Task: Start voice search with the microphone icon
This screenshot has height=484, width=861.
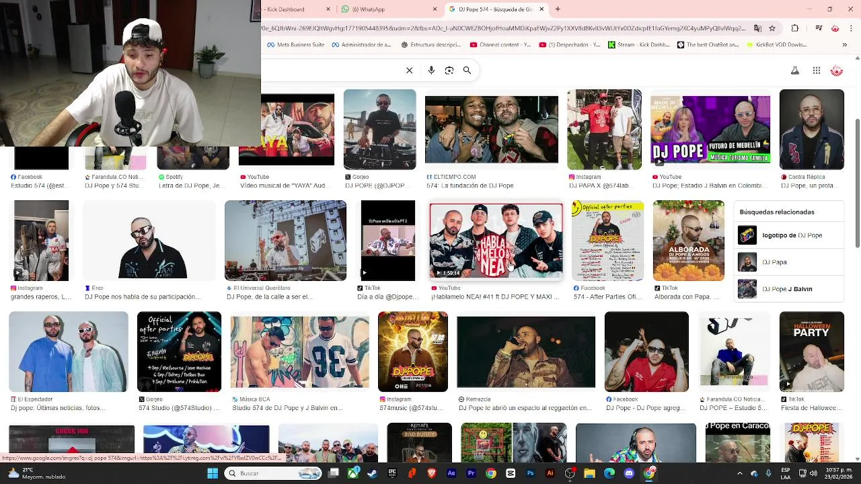Action: pos(431,70)
